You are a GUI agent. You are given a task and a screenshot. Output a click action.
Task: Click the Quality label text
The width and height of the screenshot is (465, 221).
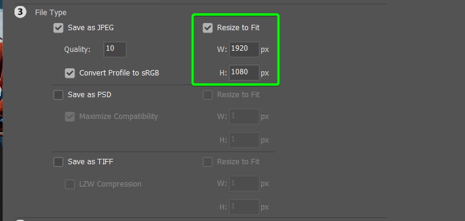point(77,50)
